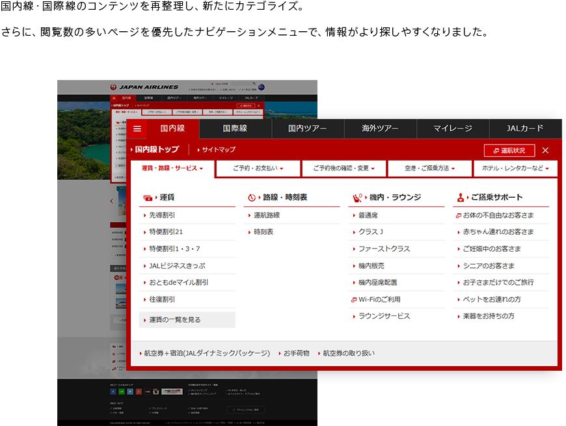The width and height of the screenshot is (566, 426).
Task: Open the Twitter icon in the footer
Action: tap(130, 392)
